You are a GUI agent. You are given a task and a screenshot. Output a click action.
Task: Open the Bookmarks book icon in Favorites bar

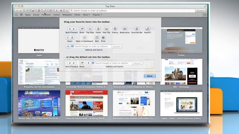click(16, 15)
